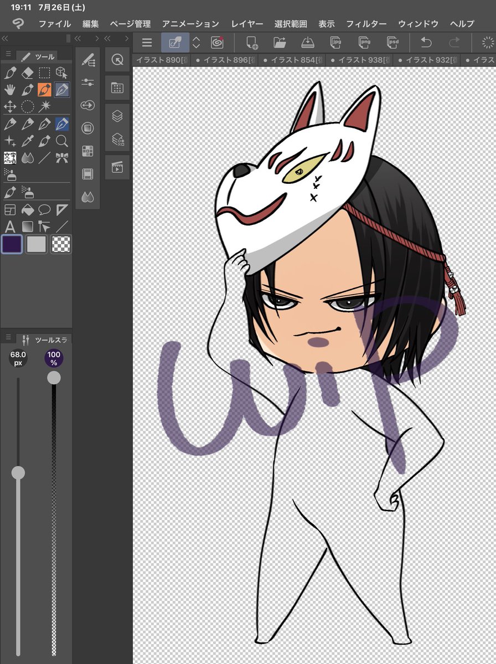Open a file with folder icon
Image resolution: width=496 pixels, height=664 pixels.
[280, 42]
